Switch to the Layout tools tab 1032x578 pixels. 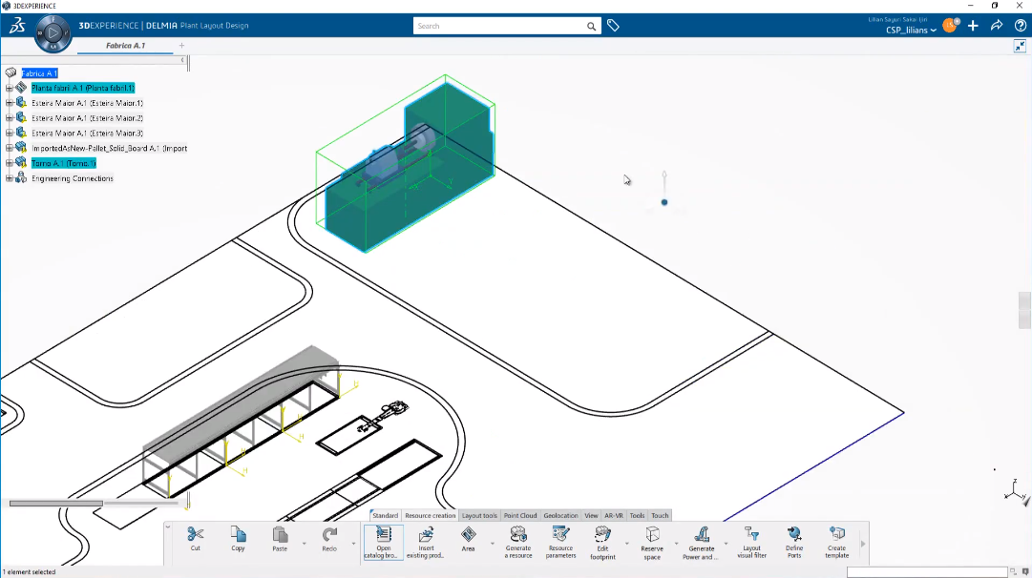479,516
